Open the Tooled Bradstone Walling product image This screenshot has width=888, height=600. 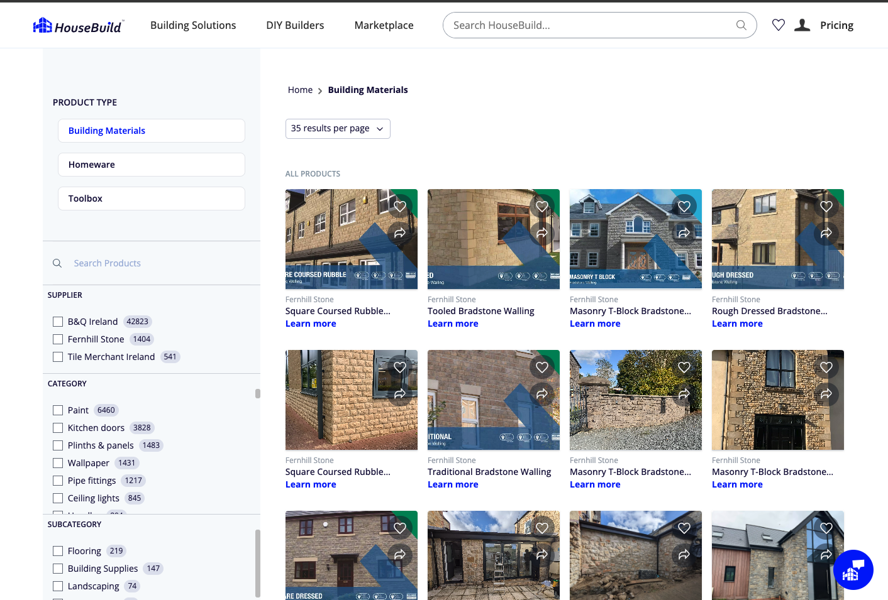[x=494, y=239]
